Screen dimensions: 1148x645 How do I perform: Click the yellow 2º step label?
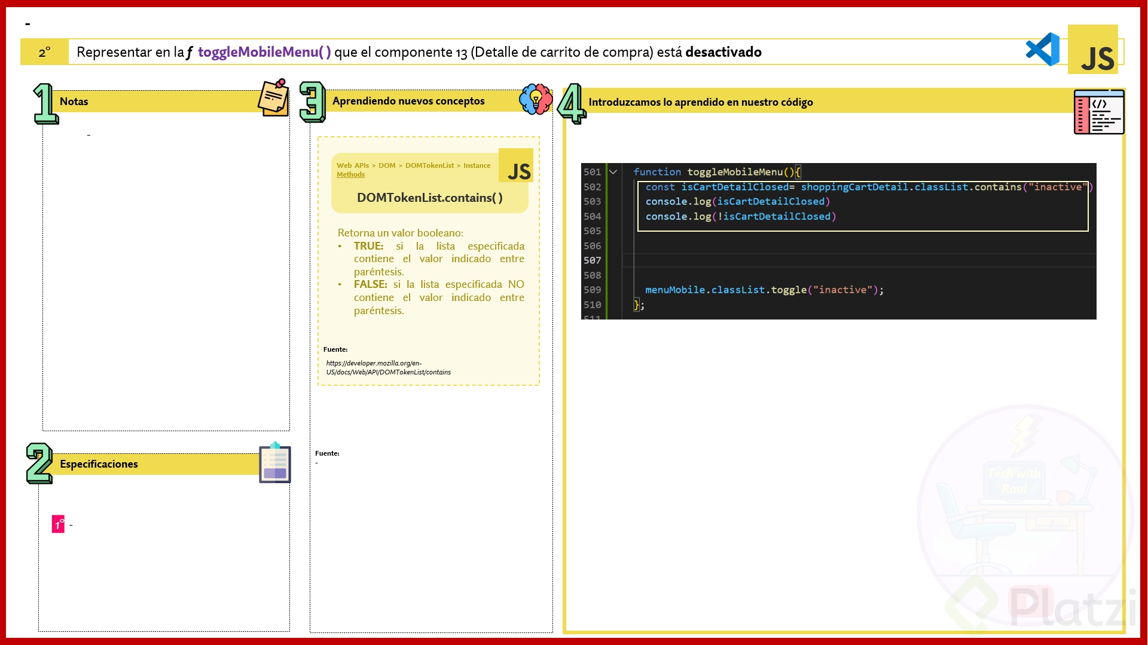point(44,53)
